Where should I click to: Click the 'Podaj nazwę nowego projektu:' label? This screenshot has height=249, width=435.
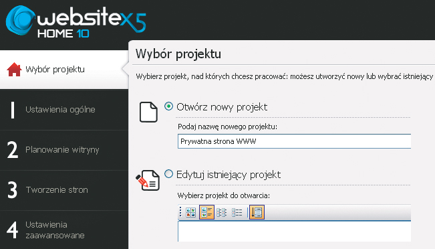[x=227, y=127]
